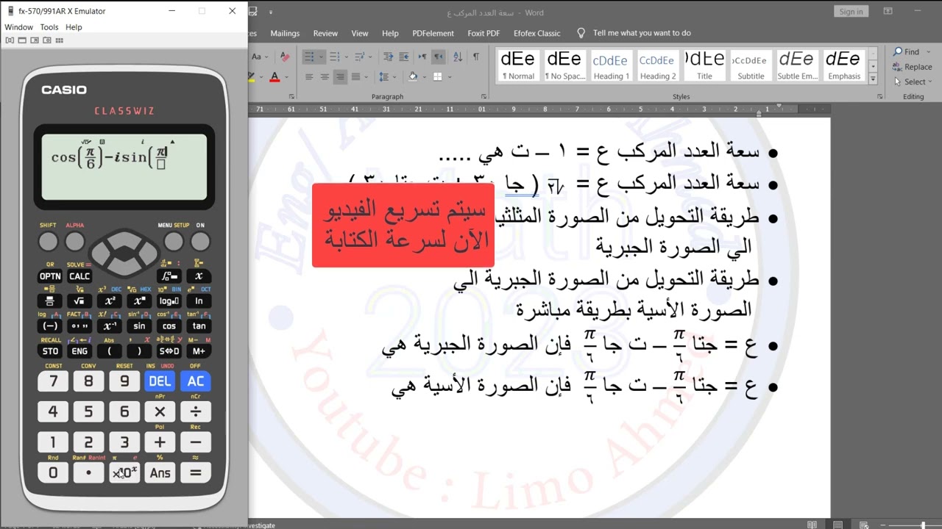Click the increase indent icon
The width and height of the screenshot is (942, 529).
pos(404,57)
